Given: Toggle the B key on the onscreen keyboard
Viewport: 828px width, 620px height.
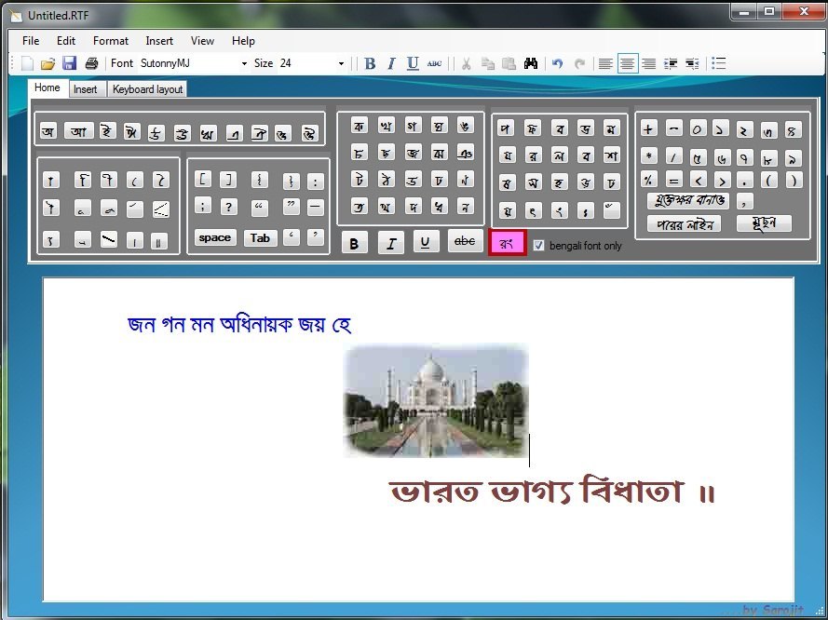Looking at the screenshot, I should click(x=354, y=242).
